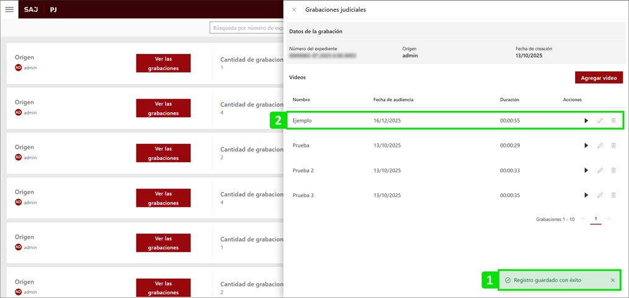
Task: Delete the Prueba 2 video
Action: [x=614, y=170]
